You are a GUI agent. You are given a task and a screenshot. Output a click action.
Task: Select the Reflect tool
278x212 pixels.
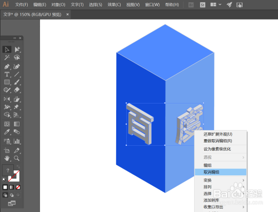click(x=7, y=99)
